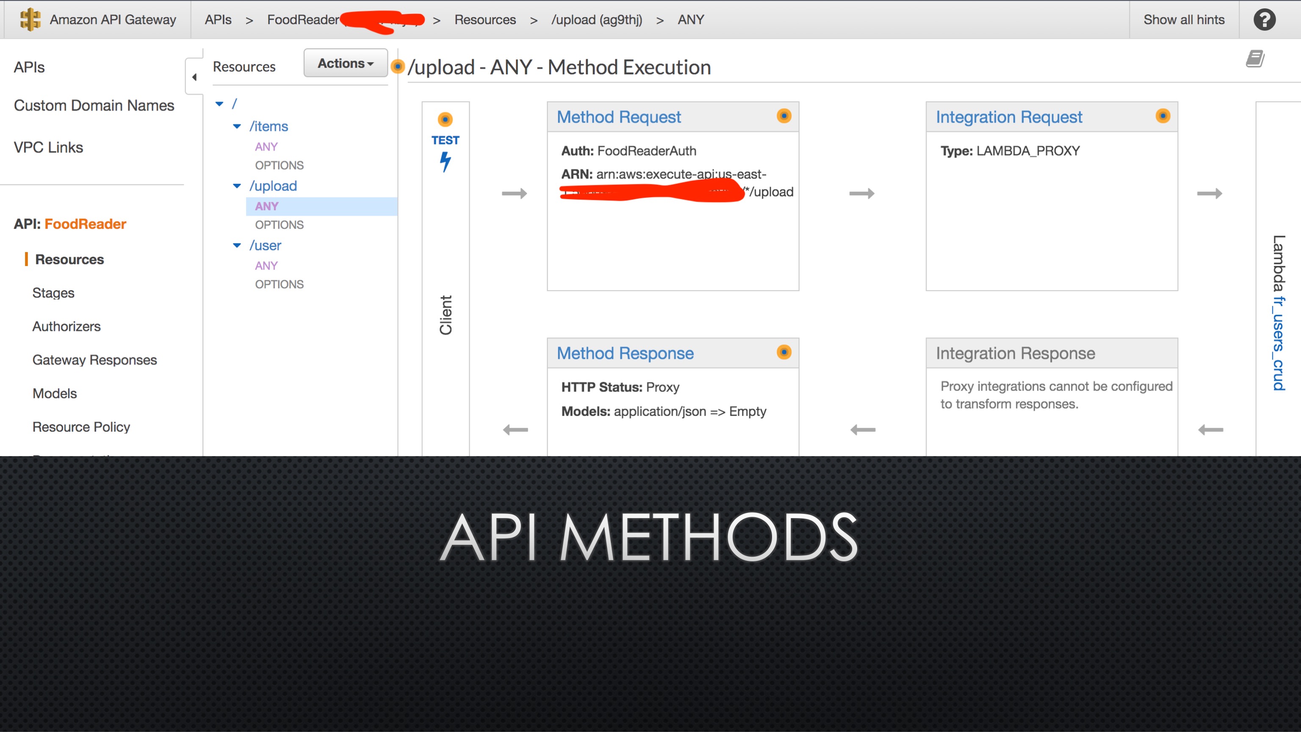Collapse the /items resource node
The image size is (1301, 732).
click(x=237, y=126)
